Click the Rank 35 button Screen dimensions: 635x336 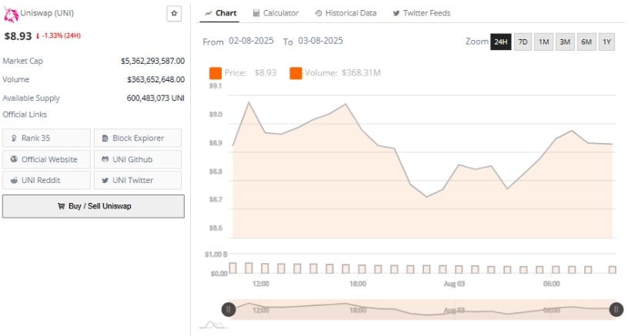tap(47, 138)
